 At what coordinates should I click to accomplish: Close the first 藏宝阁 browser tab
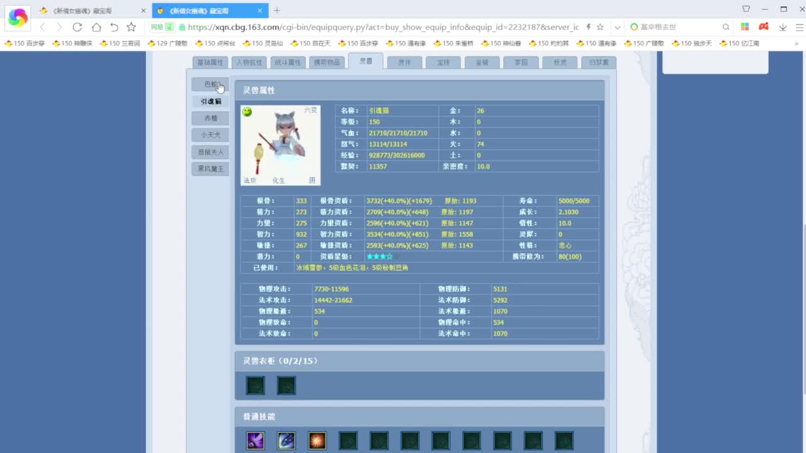143,11
